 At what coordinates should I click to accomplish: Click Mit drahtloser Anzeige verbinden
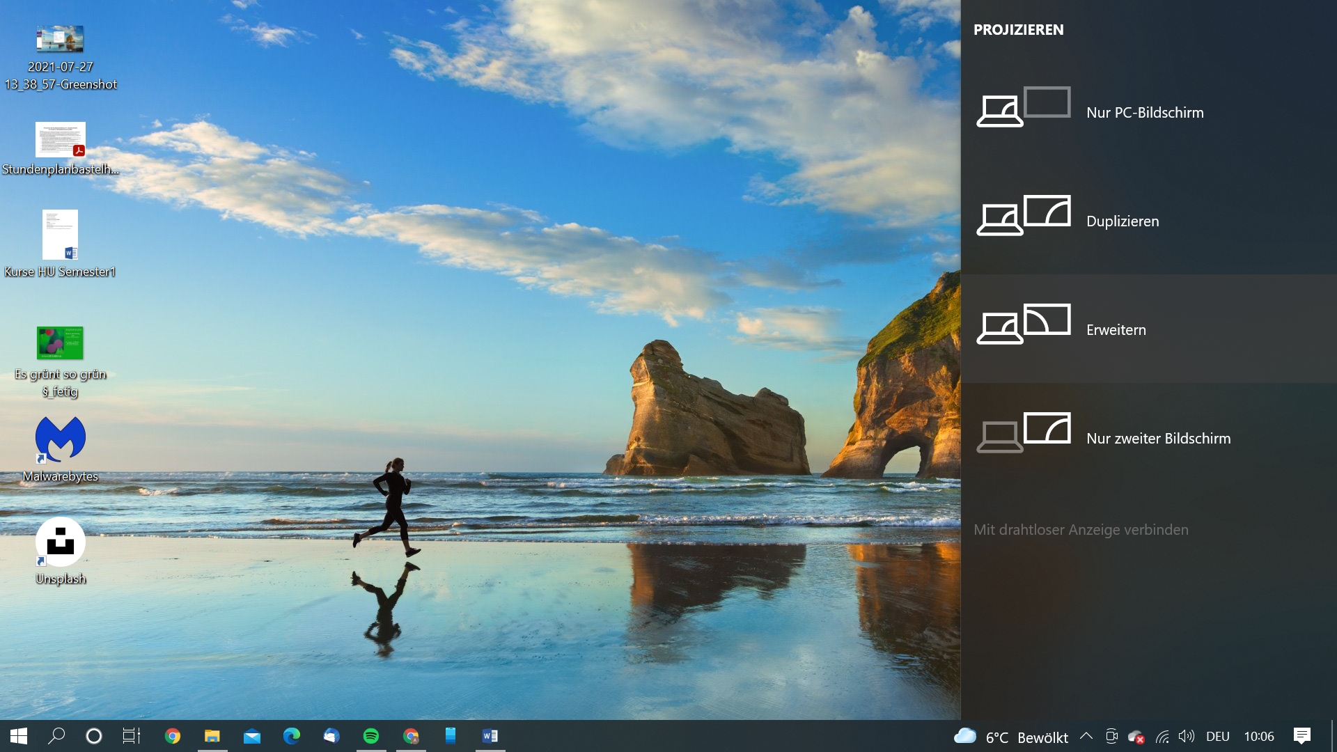(1082, 529)
